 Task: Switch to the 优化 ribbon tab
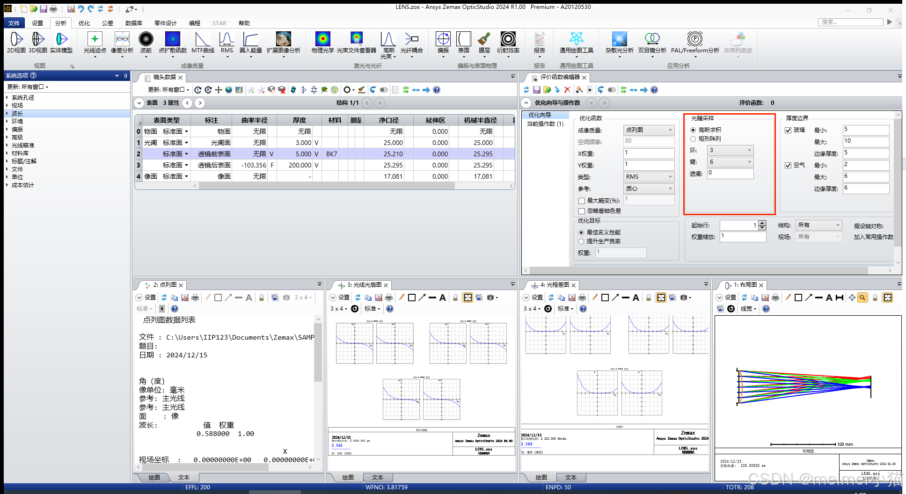(x=84, y=23)
